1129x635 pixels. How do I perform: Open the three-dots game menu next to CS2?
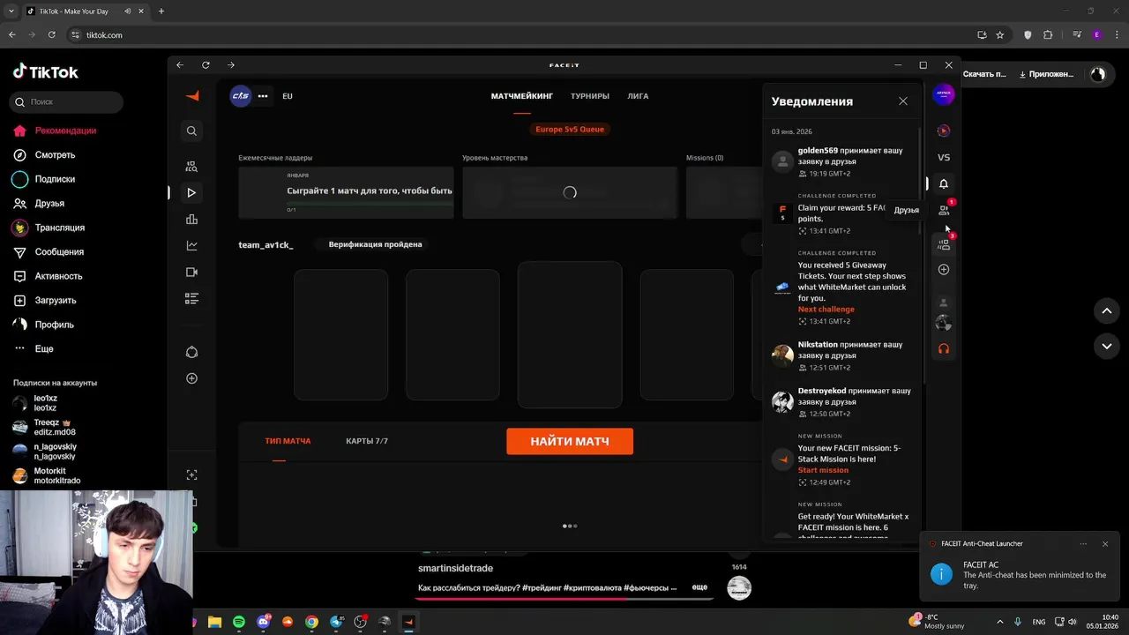pos(263,96)
